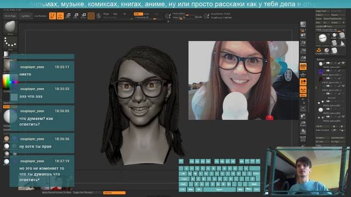Toggle the Persp perspective button
This screenshot has height=197, width=351.
303,67
